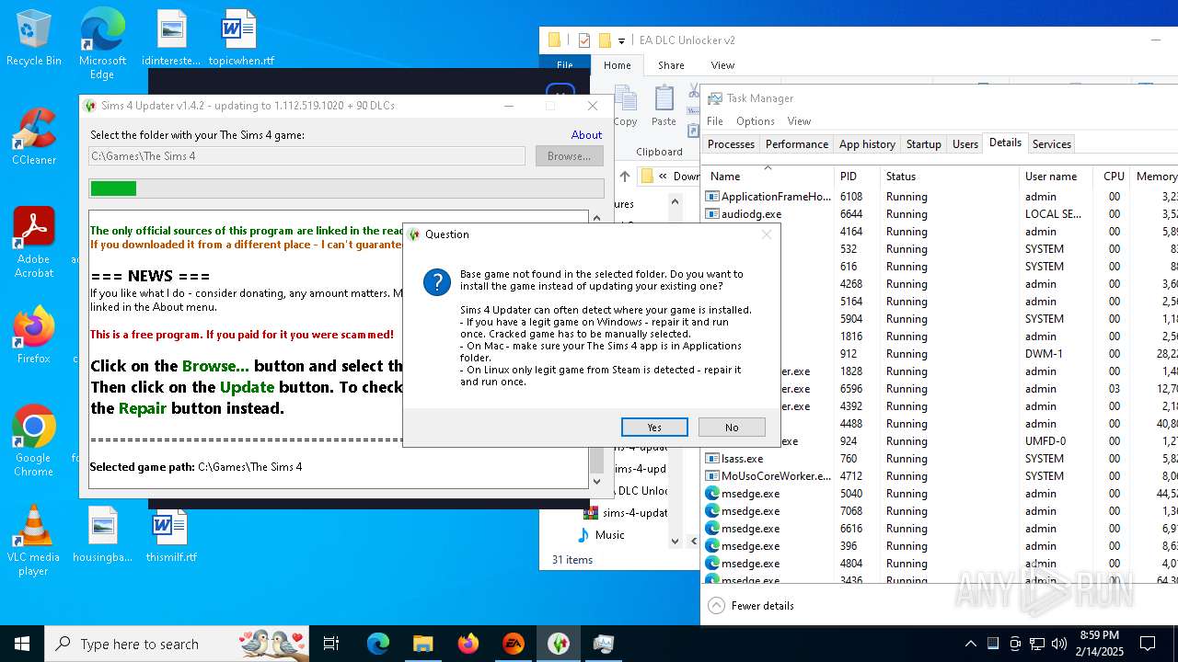1178x662 pixels.
Task: Click the game folder path field
Action: pos(306,156)
